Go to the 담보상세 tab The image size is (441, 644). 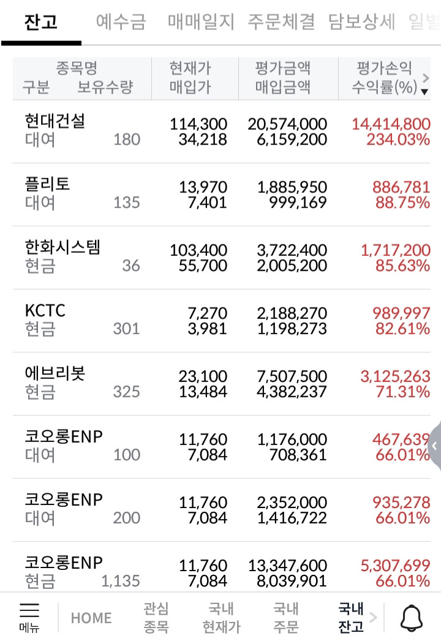pyautogui.click(x=362, y=23)
